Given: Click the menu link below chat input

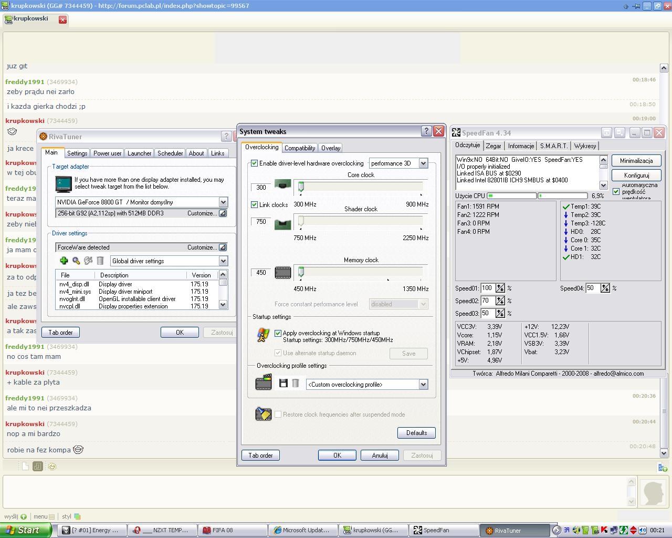Looking at the screenshot, I should (40, 516).
